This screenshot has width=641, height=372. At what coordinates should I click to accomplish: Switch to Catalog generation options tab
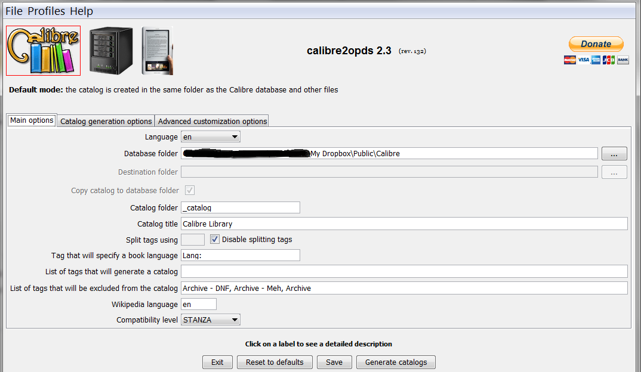(x=106, y=121)
